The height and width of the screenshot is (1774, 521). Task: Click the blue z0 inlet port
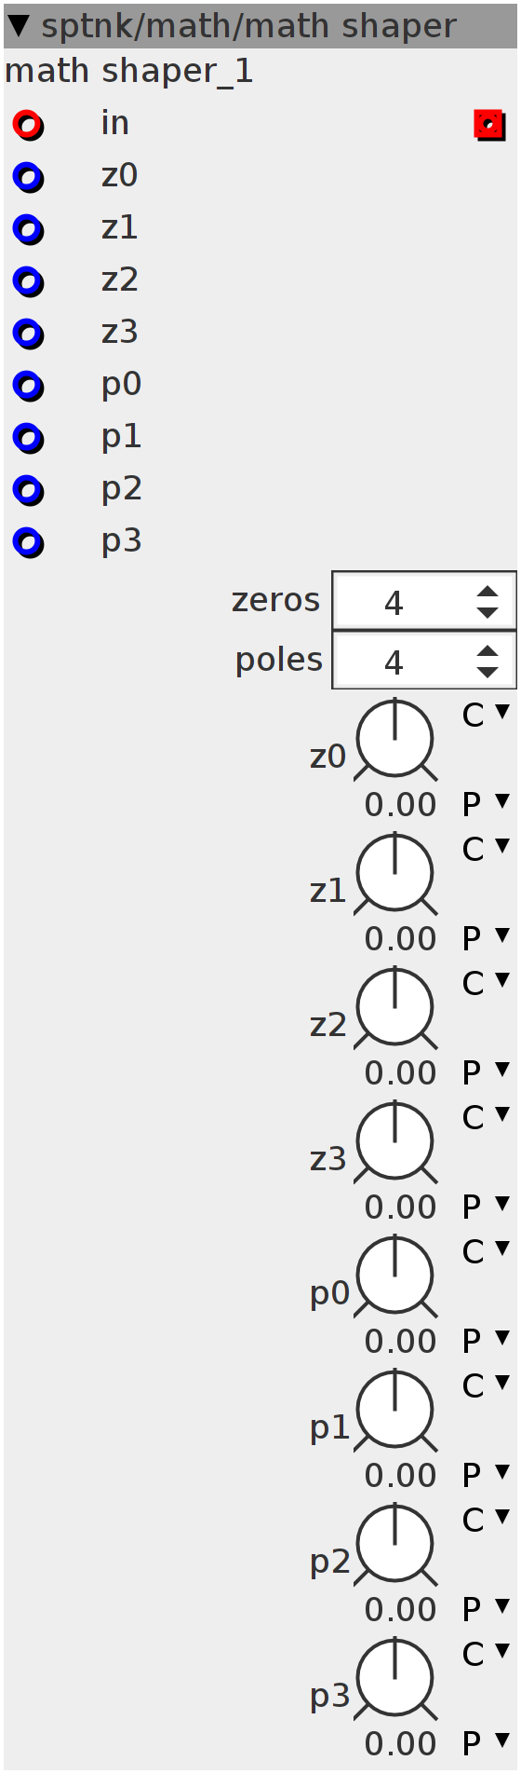click(x=28, y=176)
